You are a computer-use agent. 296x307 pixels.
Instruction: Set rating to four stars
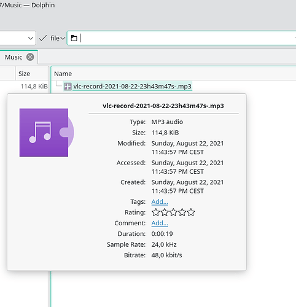tap(182, 212)
